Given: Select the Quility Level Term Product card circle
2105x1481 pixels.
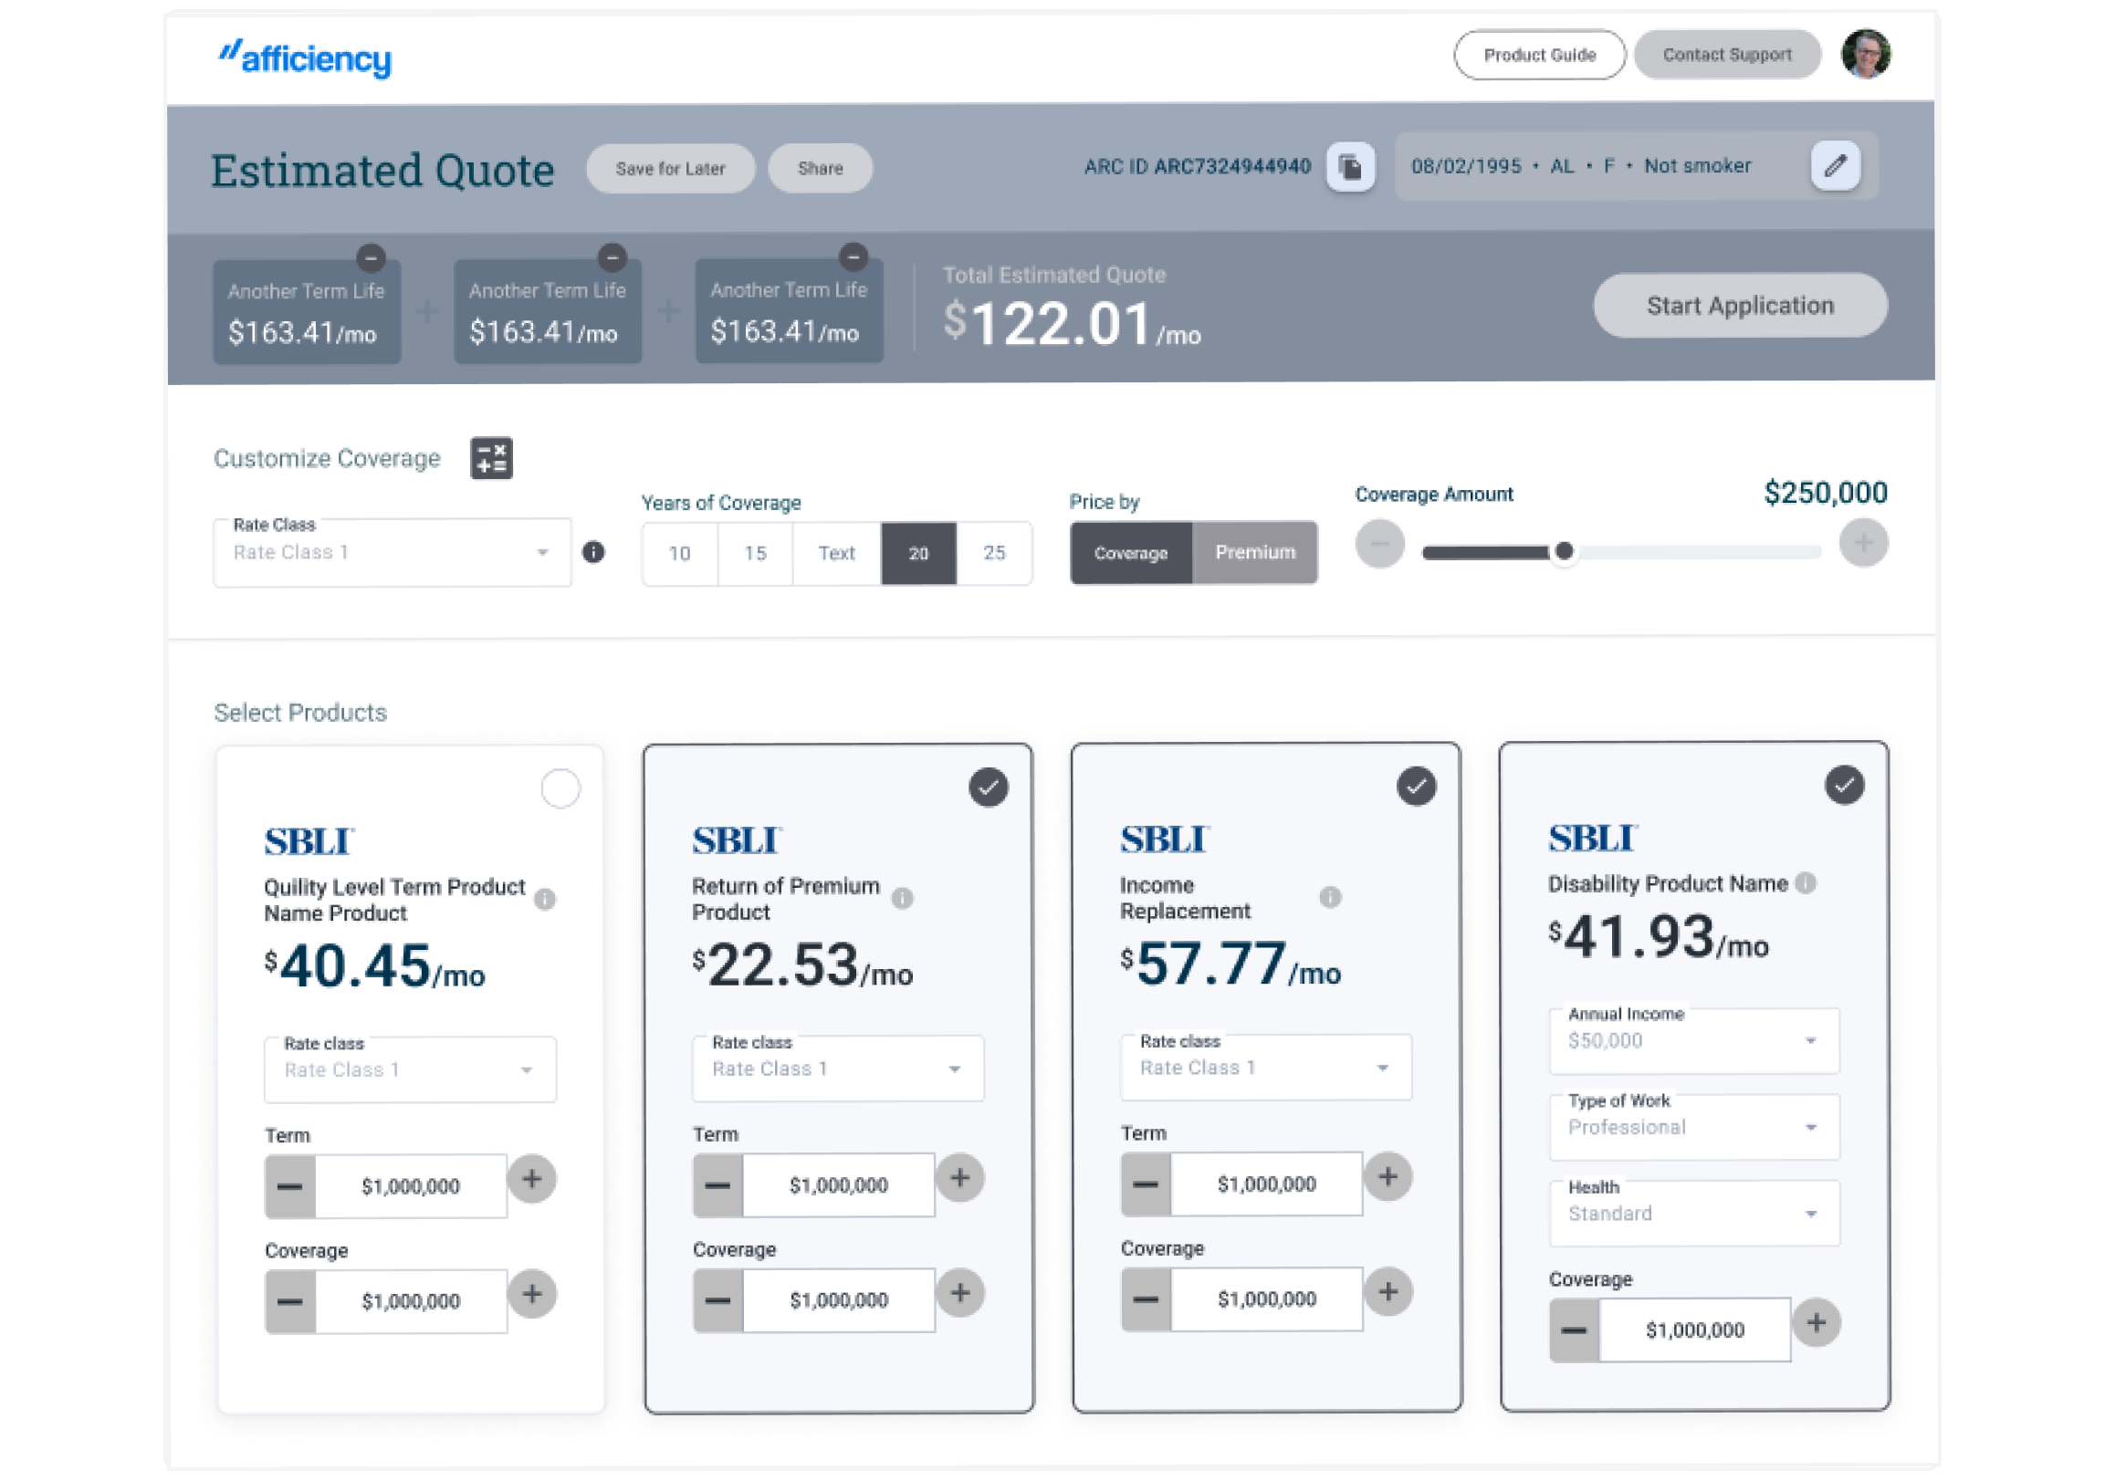Looking at the screenshot, I should pyautogui.click(x=560, y=788).
